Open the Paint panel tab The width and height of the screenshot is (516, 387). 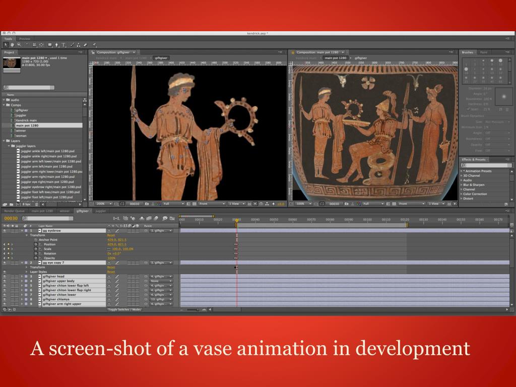point(483,52)
